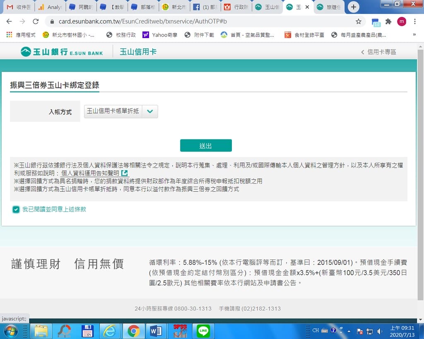The width and height of the screenshot is (424, 339).
Task: Open 個人資料運用告知聲明 link
Action: [94, 173]
